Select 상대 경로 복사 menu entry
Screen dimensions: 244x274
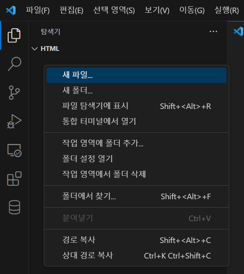[137, 255]
